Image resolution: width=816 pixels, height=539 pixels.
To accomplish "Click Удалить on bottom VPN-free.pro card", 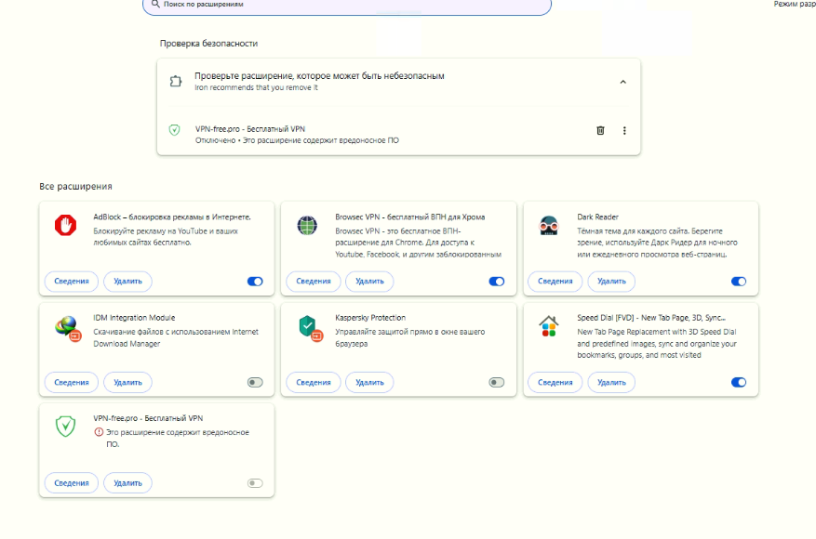I will (x=127, y=482).
